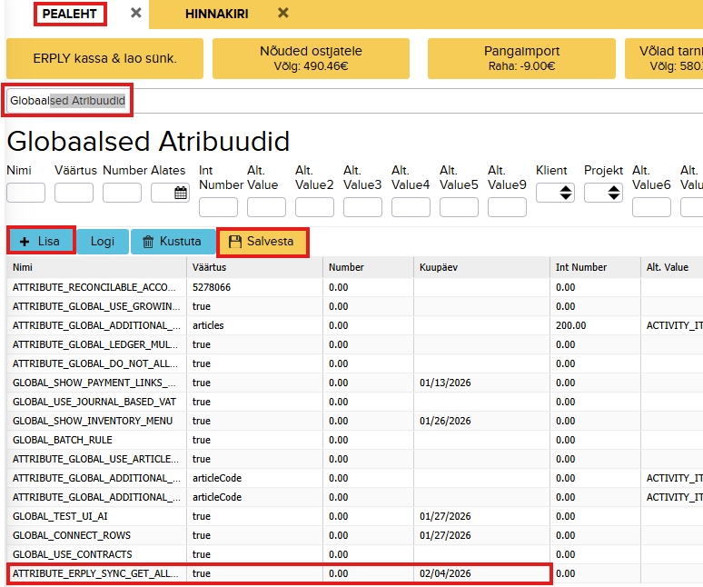Close the PEALEHT tab
The height and width of the screenshot is (587, 703).
[x=135, y=13]
